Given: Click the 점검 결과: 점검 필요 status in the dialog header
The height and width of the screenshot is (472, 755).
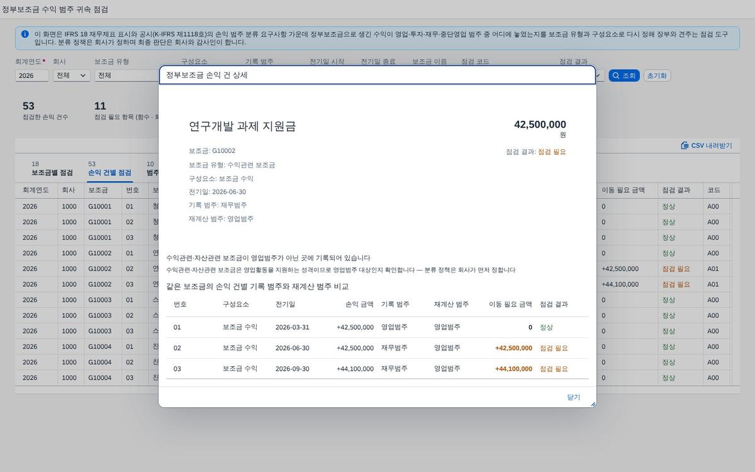Looking at the screenshot, I should click(536, 152).
